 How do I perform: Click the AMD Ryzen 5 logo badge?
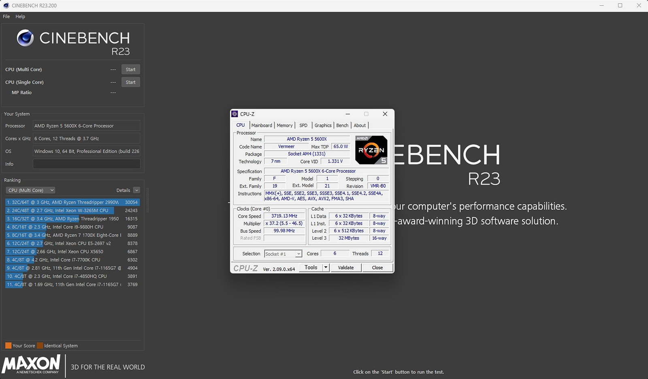[x=371, y=150]
